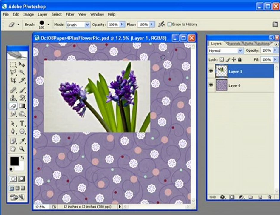Image resolution: width=280 pixels, height=215 pixels.
Task: Switch to Quick Mask mode
Action: click(x=22, y=179)
